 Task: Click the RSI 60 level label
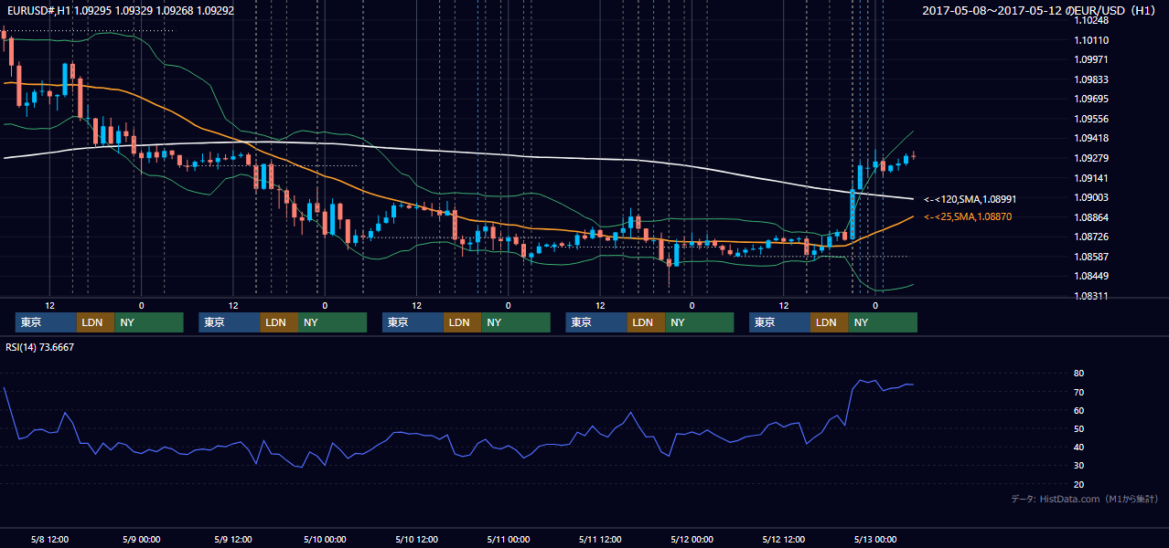(x=1079, y=410)
